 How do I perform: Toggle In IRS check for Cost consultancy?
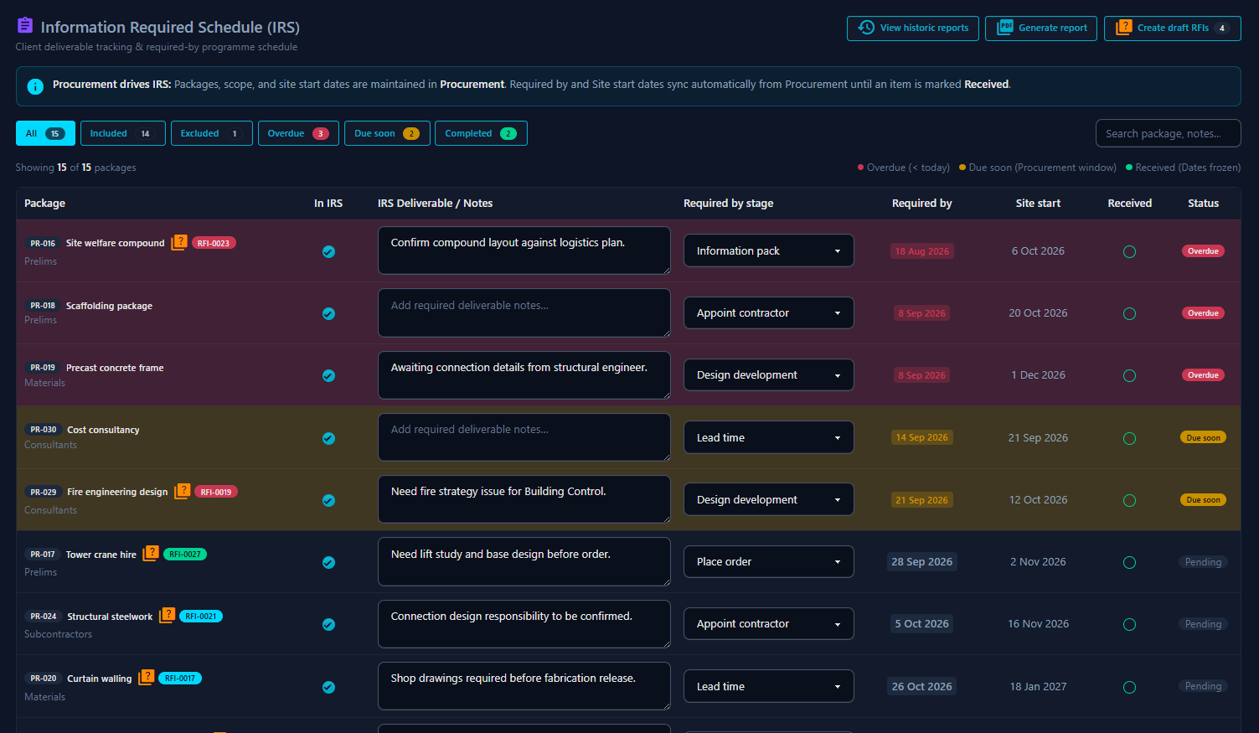tap(328, 438)
